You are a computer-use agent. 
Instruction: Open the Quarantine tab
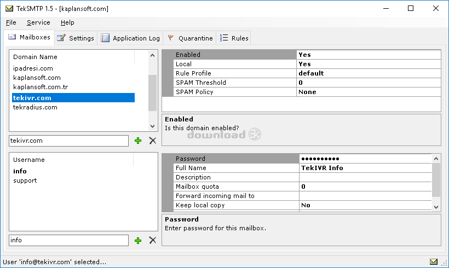(190, 38)
